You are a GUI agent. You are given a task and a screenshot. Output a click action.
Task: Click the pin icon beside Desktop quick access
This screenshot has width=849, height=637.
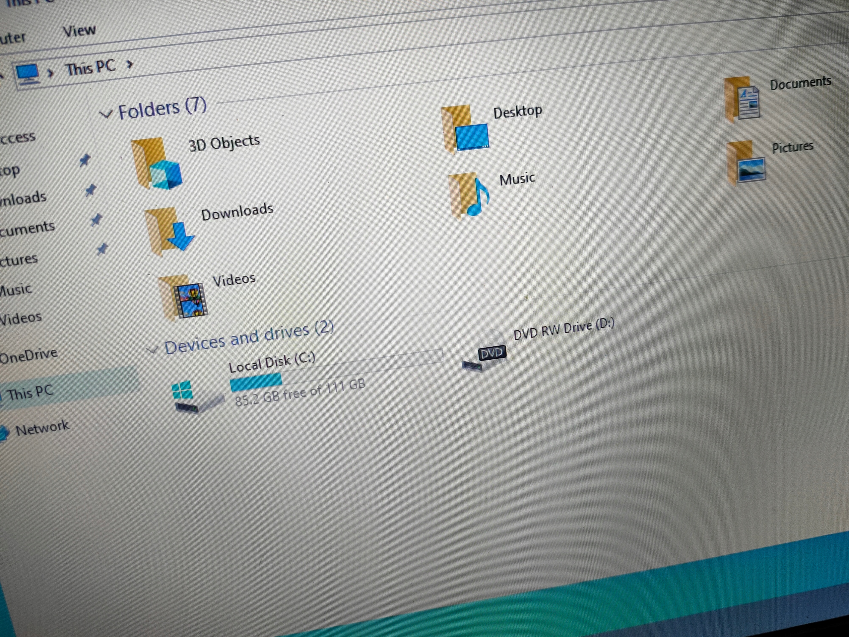pos(85,160)
